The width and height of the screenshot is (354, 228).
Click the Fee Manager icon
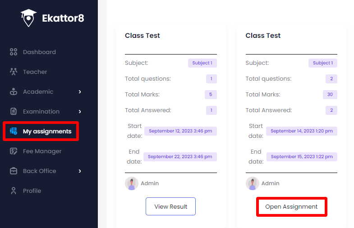click(14, 151)
